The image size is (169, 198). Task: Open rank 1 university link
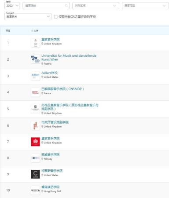51,40
